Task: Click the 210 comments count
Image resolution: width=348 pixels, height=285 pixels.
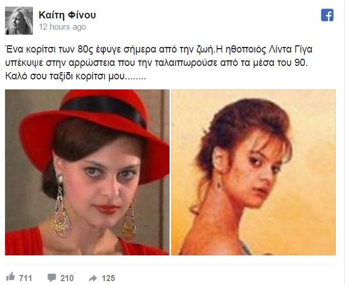Action: (x=67, y=278)
